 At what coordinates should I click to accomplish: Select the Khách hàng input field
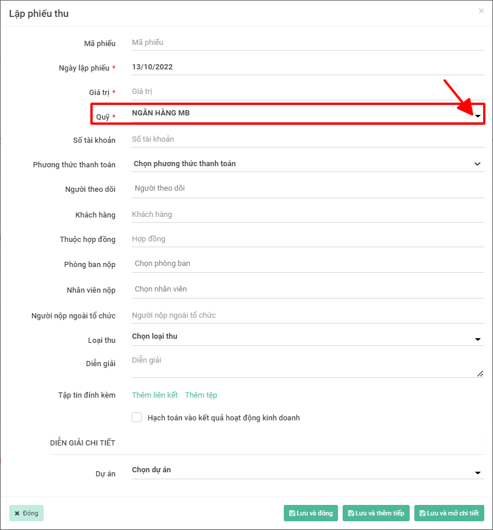pyautogui.click(x=307, y=215)
